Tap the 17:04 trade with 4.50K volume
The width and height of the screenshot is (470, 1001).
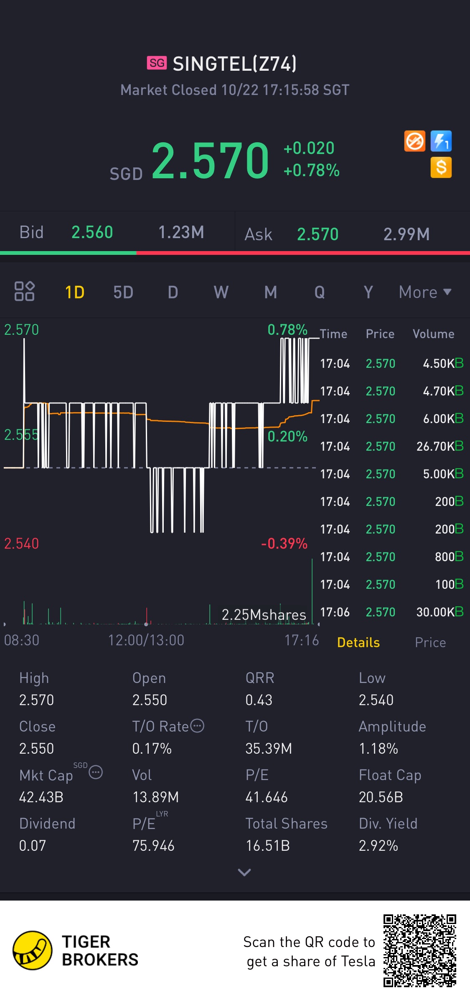coord(392,363)
